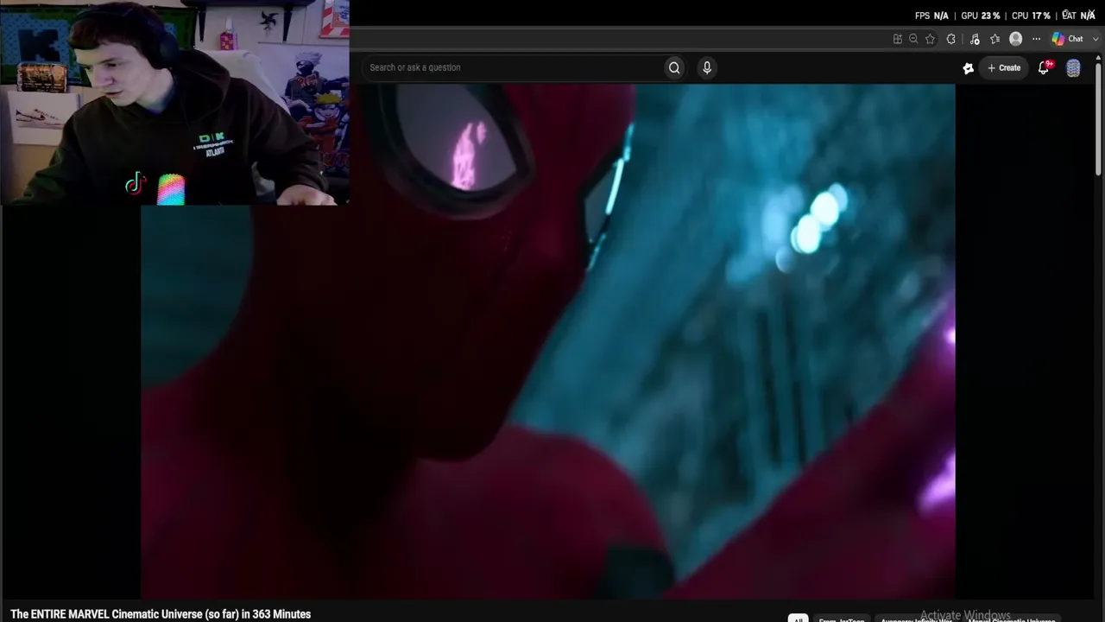1105x622 pixels.
Task: Open the browser profile avatar
Action: (1016, 39)
